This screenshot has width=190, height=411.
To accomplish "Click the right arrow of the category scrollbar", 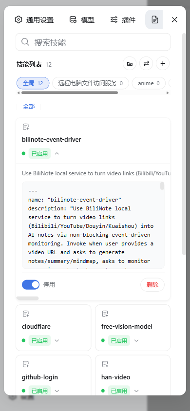I will [168, 93].
